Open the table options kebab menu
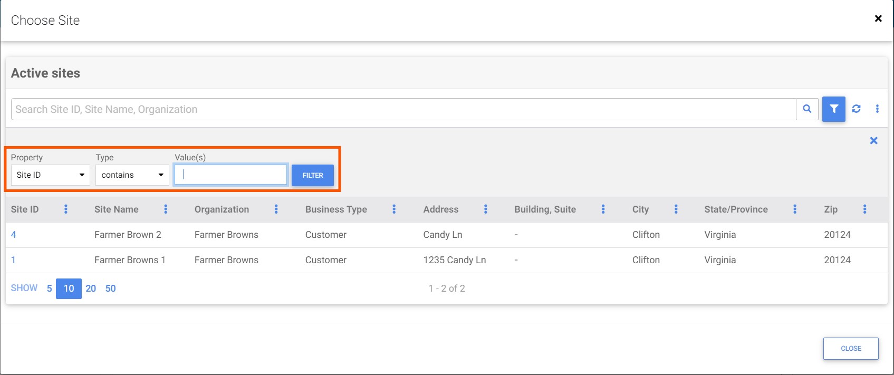Screen dimensions: 894x375 click(x=877, y=109)
